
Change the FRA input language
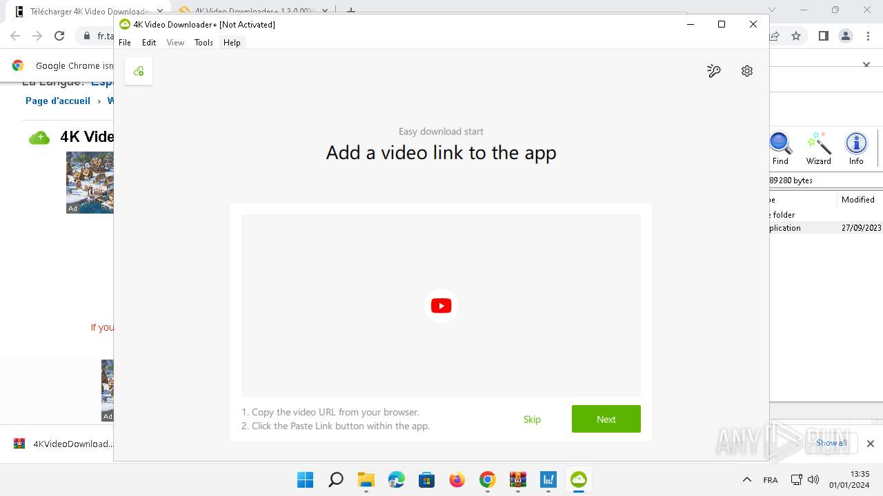pyautogui.click(x=771, y=480)
